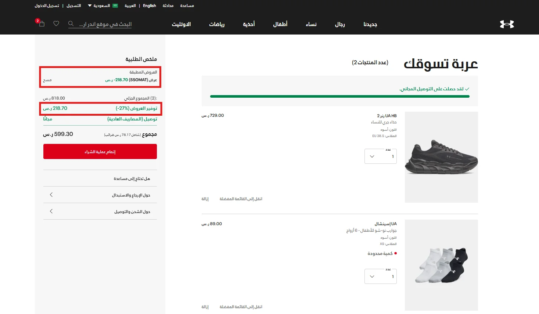Switch language to English
The height and width of the screenshot is (314, 539).
(x=150, y=6)
